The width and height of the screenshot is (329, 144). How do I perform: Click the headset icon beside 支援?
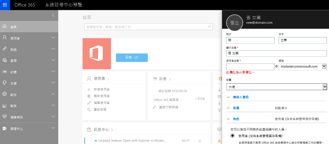[x=4, y=83]
